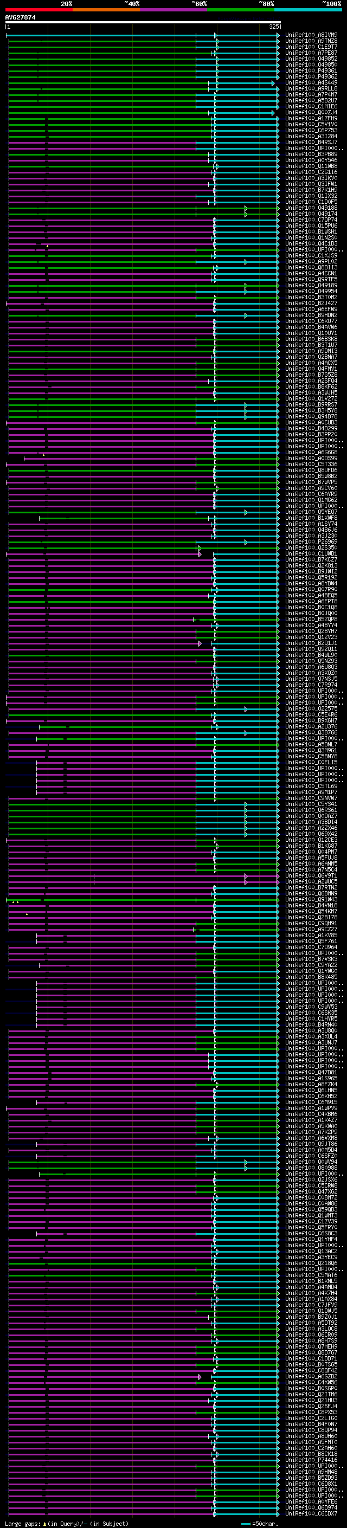The height and width of the screenshot is (1528, 347).
Task: Click the UniRef100_A7P4M7 label
Action: tap(311, 94)
